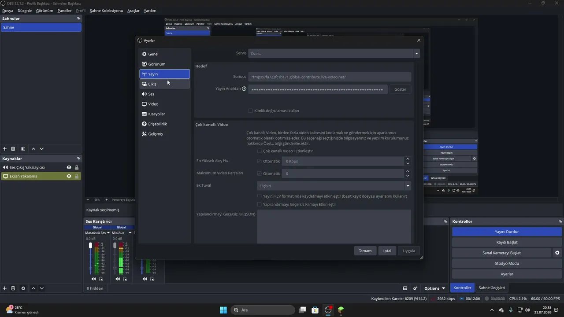This screenshot has height=317, width=564.
Task: Move the source down in the Kaynaklar toolbar
Action: pyautogui.click(x=42, y=288)
